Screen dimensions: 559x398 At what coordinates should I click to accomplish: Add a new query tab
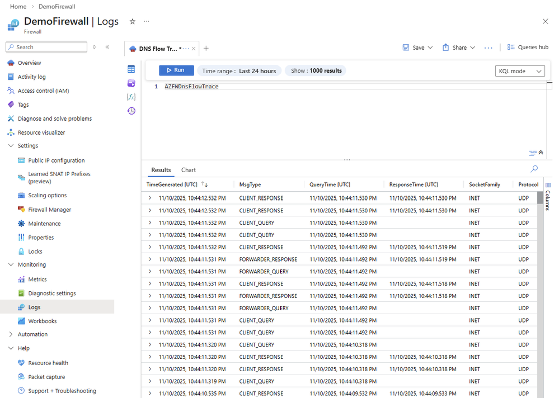[x=206, y=49]
